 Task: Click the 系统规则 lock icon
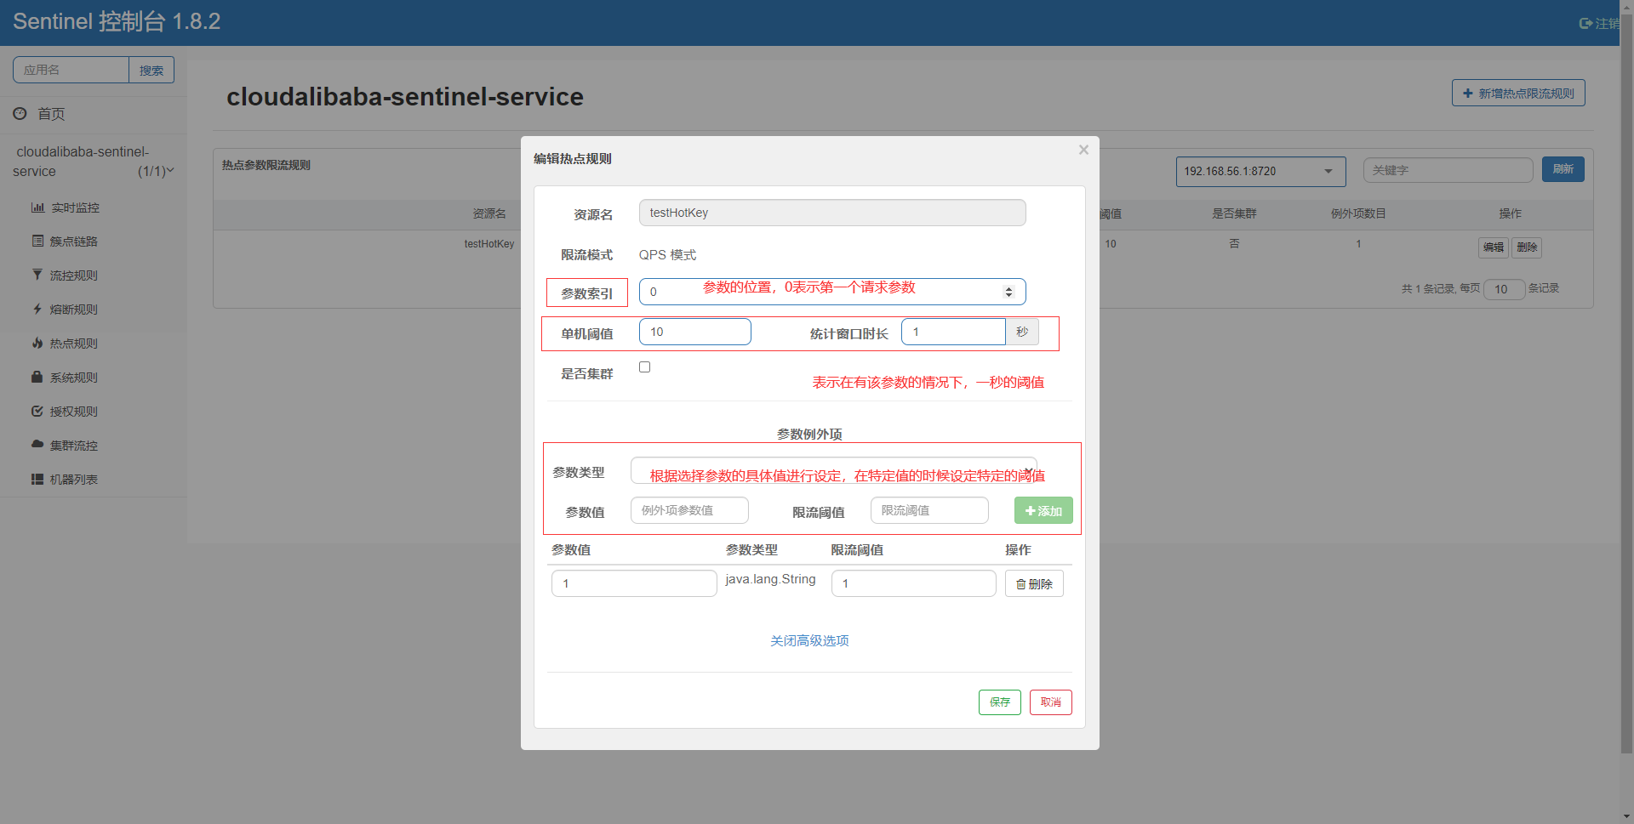coord(37,377)
